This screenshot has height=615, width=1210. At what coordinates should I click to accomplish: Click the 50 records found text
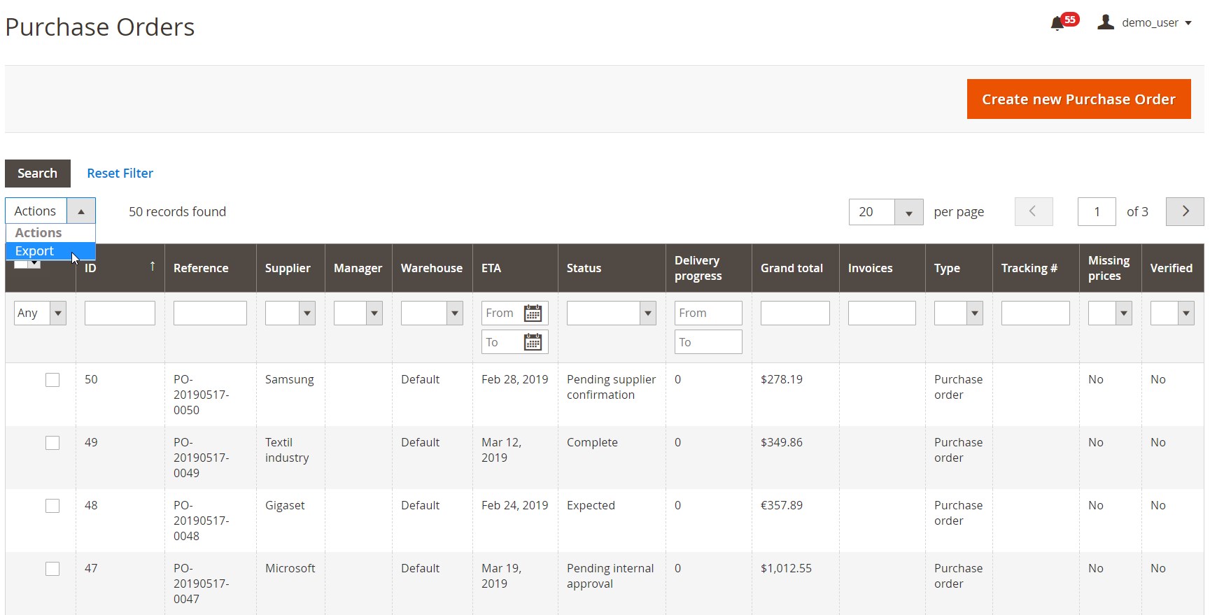click(177, 212)
